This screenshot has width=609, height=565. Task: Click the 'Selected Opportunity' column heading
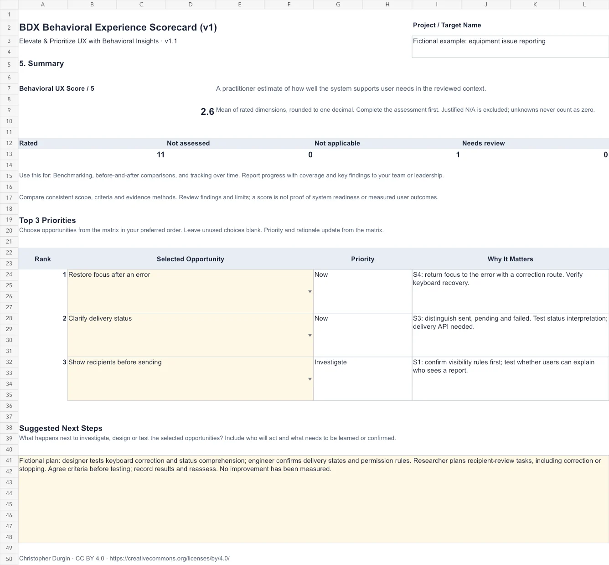click(191, 259)
